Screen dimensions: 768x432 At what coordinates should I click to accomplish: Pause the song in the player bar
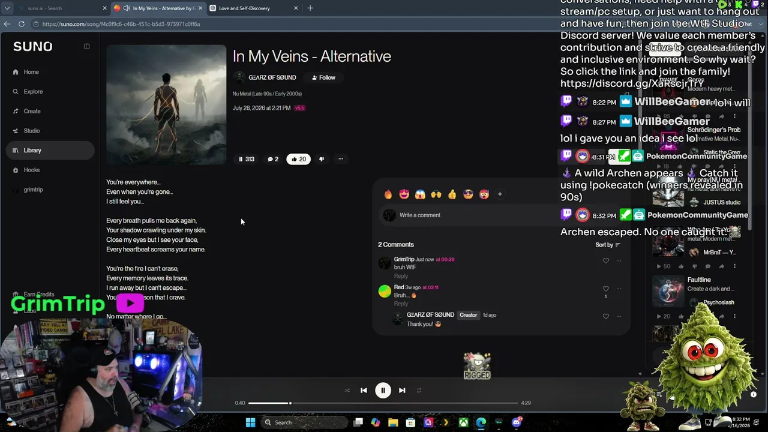coord(383,390)
